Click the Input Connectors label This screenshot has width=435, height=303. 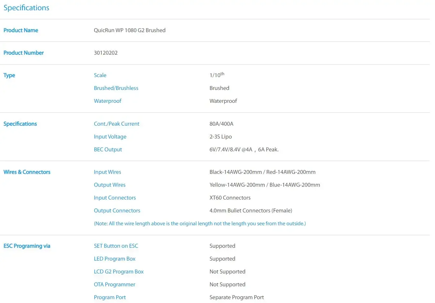coord(115,198)
